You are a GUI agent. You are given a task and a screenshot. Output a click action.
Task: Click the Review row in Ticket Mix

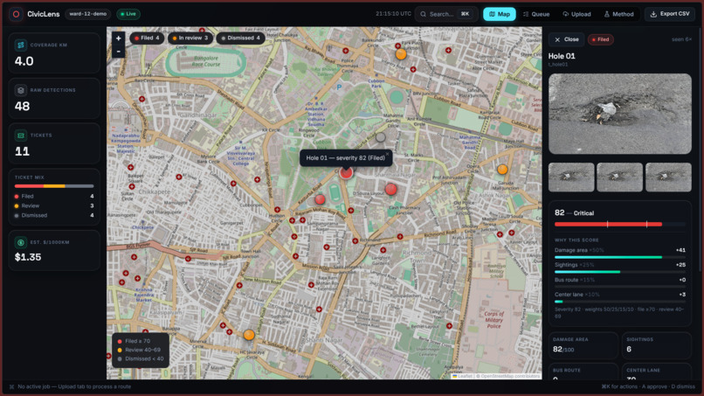[x=54, y=205]
